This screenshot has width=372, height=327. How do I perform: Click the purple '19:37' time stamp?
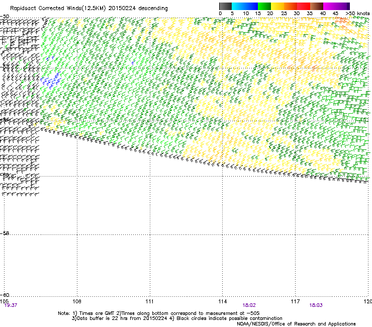11,305
